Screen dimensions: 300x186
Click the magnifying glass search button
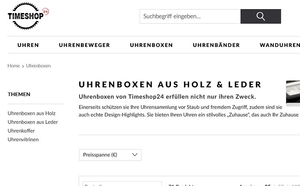click(260, 17)
